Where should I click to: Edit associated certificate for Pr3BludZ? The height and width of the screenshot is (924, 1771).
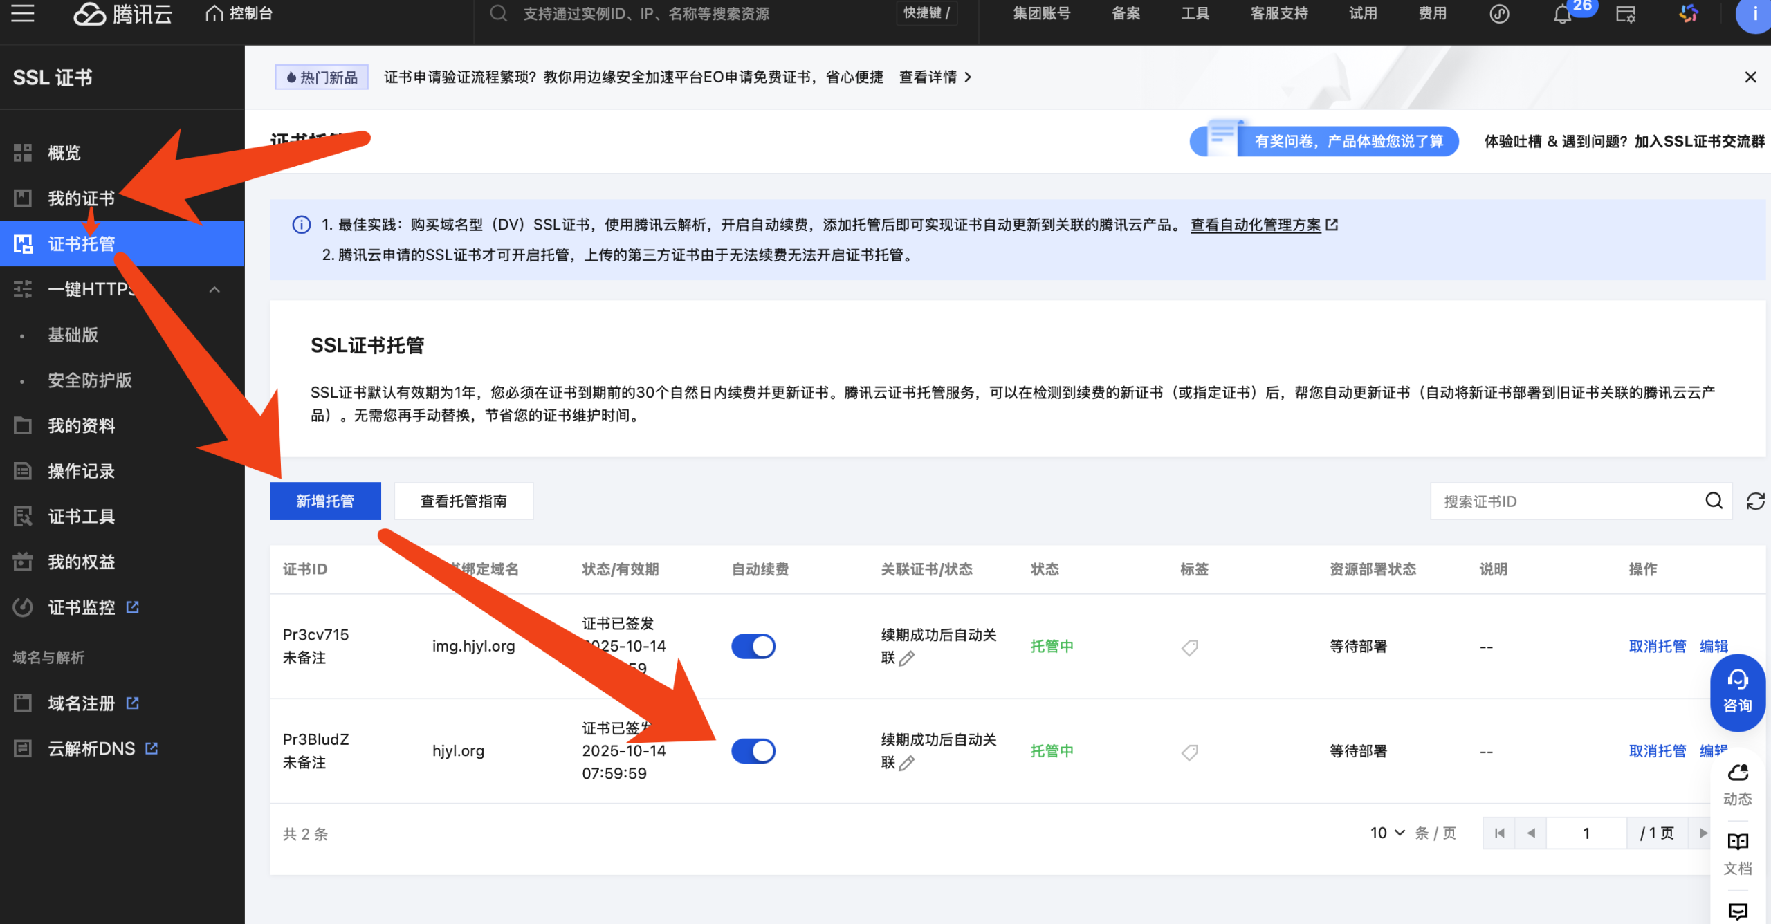(x=907, y=763)
